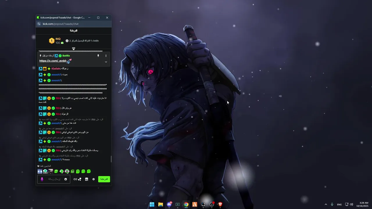Screen dimensions: 372x209
Task: Open Brave browser from taskbar
Action: [x=220, y=204]
